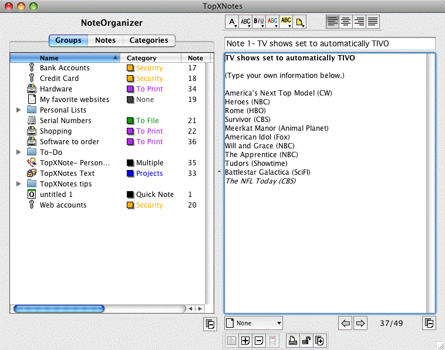
Task: Align text left
Action: [x=333, y=22]
